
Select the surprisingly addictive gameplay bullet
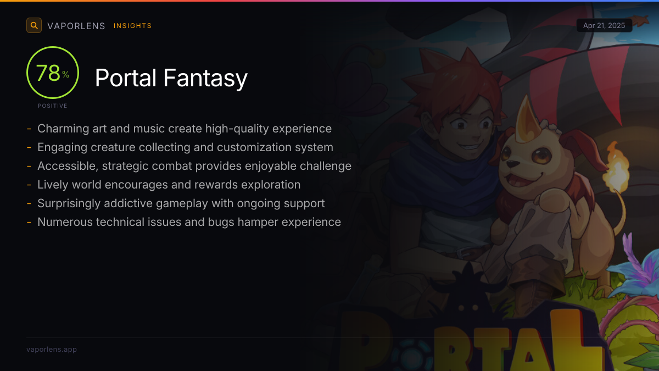[x=181, y=203]
